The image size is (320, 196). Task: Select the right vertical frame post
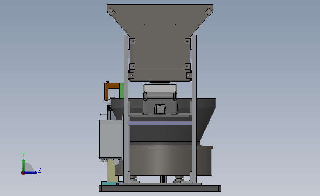tap(194, 109)
